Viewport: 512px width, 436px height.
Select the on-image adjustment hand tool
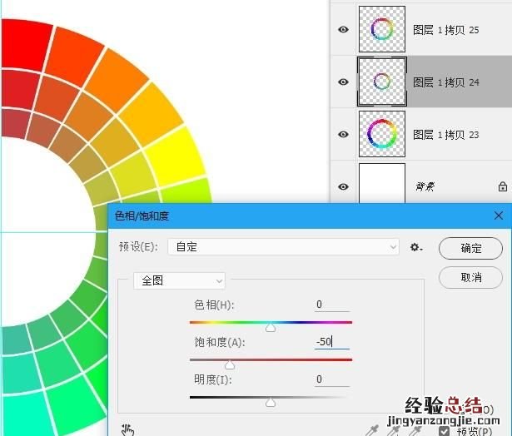click(127, 429)
